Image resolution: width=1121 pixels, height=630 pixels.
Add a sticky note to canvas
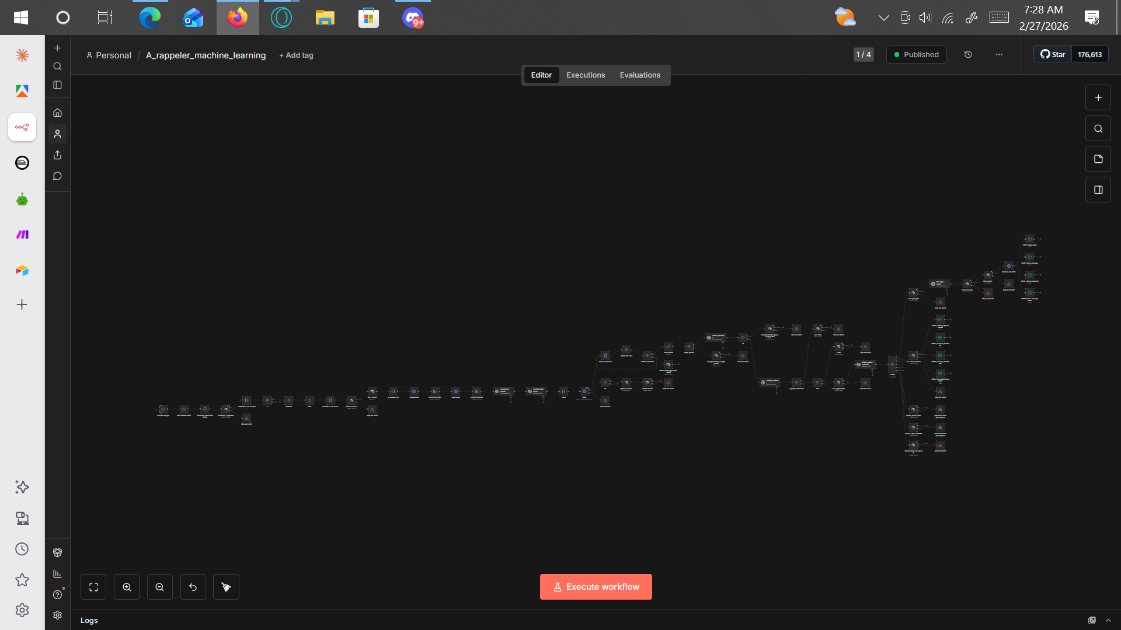point(1098,159)
